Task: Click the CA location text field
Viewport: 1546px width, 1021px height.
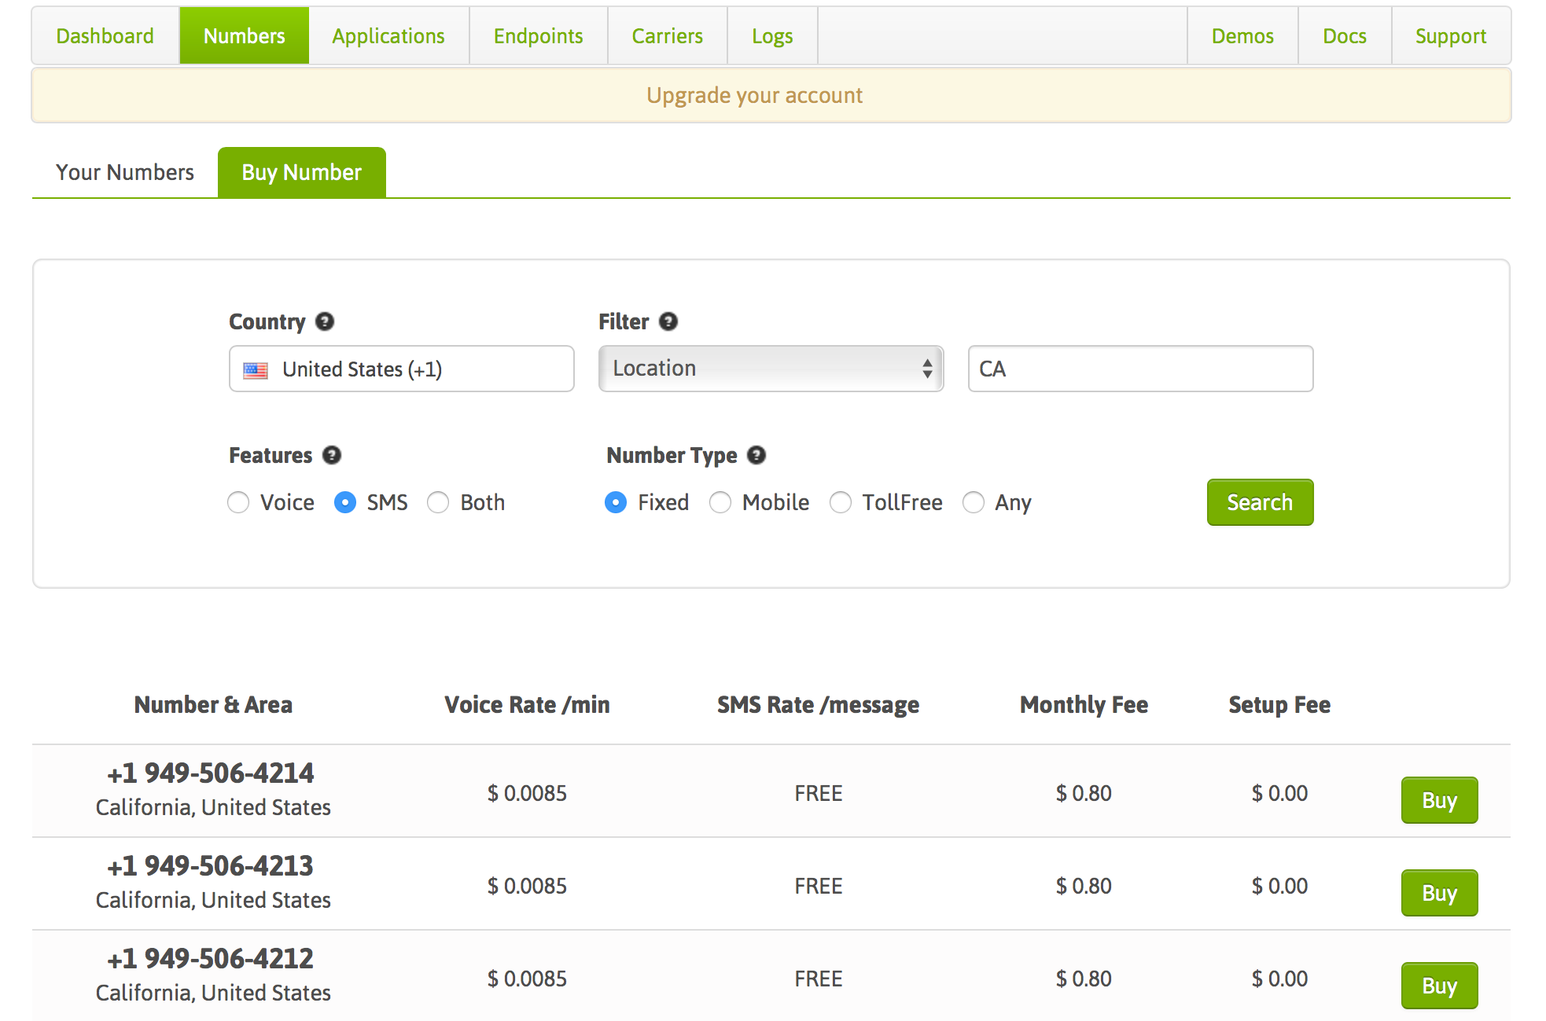Action: (1140, 369)
